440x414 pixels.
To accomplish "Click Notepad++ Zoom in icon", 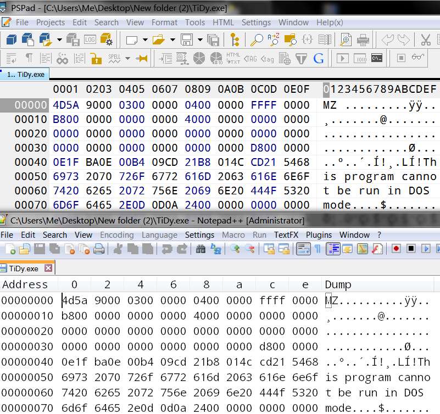I will click(235, 249).
